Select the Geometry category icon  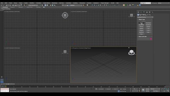tap(138, 15)
